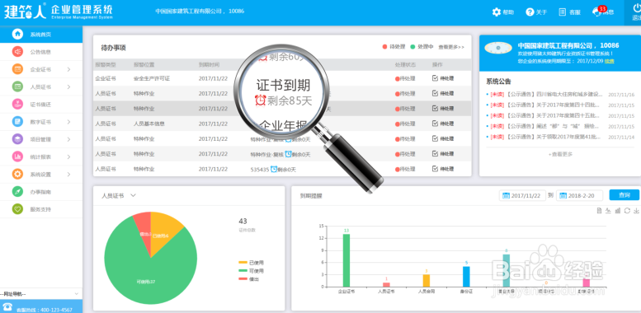
Task: Open 人员证书 dropdown above pie chart
Action: (x=119, y=195)
